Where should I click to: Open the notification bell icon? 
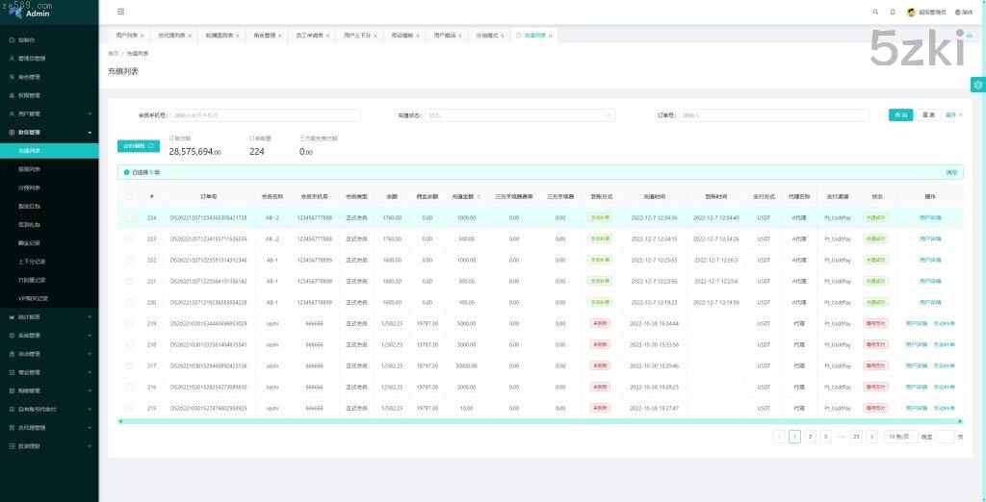click(893, 12)
